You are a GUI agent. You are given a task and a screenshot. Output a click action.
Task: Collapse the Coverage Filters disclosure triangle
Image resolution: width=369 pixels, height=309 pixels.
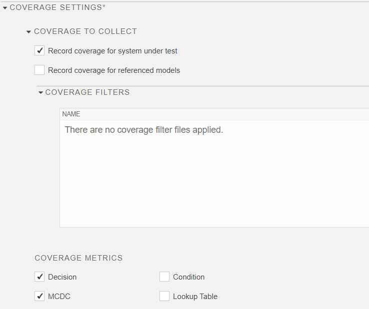40,93
